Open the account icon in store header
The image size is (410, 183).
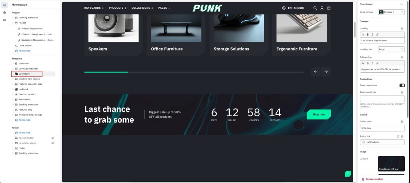(x=322, y=8)
